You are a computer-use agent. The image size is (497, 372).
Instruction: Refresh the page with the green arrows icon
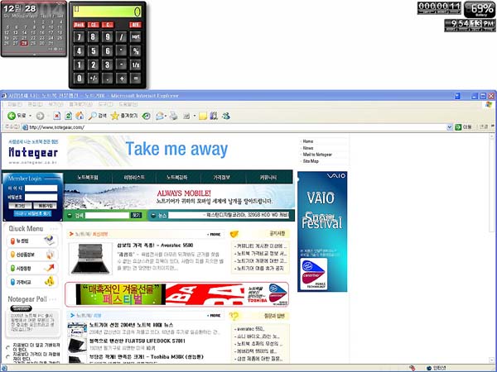68,116
